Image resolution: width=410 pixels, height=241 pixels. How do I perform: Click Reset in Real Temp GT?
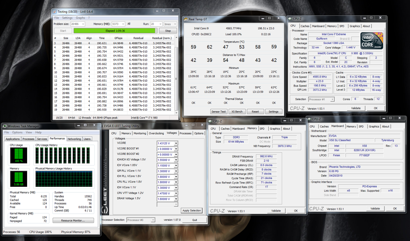click(x=255, y=111)
